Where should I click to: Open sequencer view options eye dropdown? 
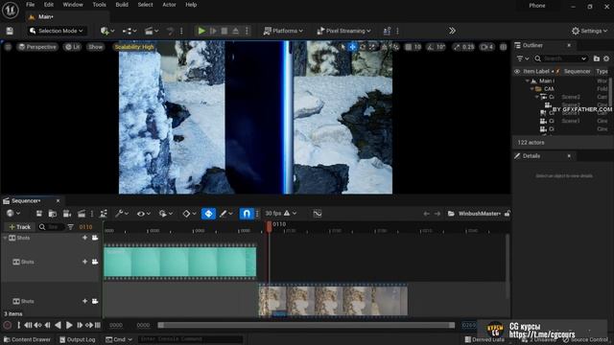click(143, 214)
